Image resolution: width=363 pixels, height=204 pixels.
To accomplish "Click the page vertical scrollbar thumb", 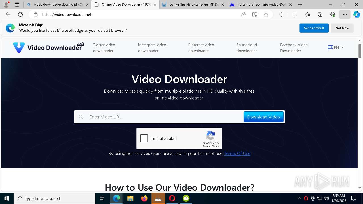I will coord(360,51).
